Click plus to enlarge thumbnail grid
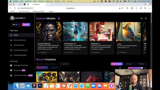Image resolution: width=160 pixels, height=90 pixels. pyautogui.click(x=145, y=68)
